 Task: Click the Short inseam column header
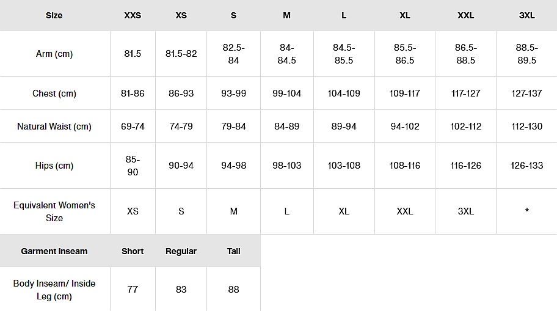coord(133,251)
